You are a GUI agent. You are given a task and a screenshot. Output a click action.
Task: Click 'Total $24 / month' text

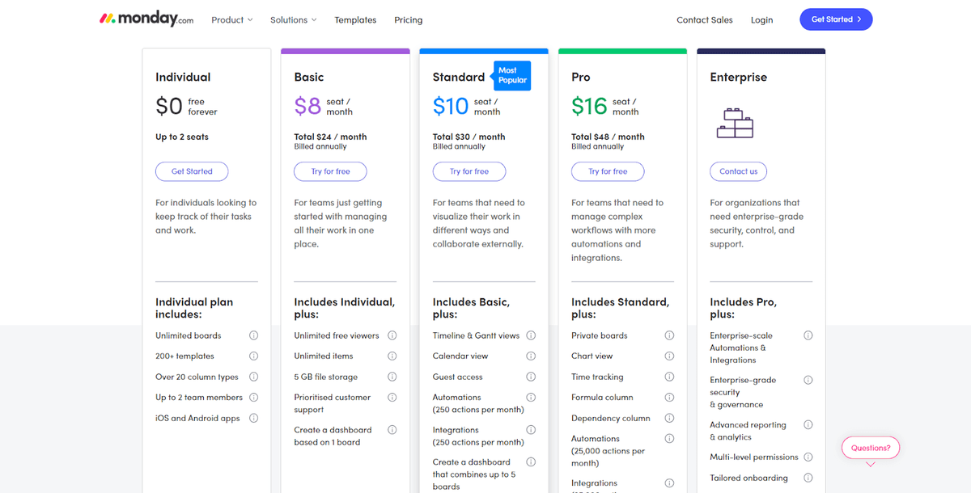(330, 137)
